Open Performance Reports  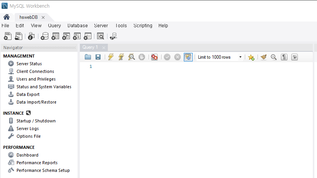(37, 163)
